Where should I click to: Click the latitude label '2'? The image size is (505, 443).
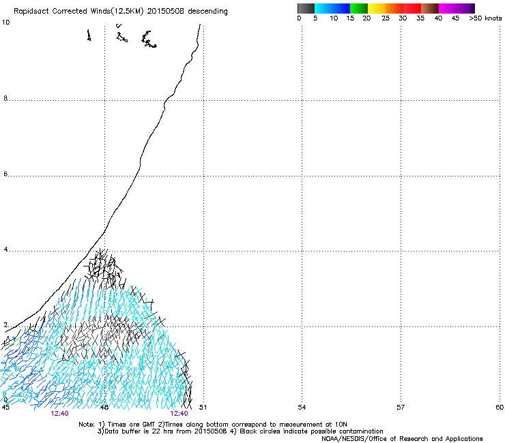[x=5, y=325]
